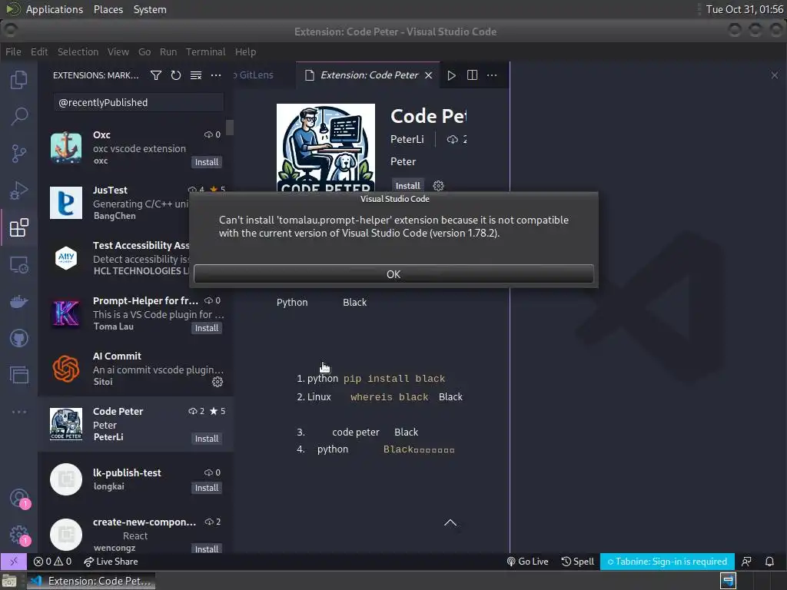Open the Terminal menu
This screenshot has height=590, width=787.
(x=205, y=51)
